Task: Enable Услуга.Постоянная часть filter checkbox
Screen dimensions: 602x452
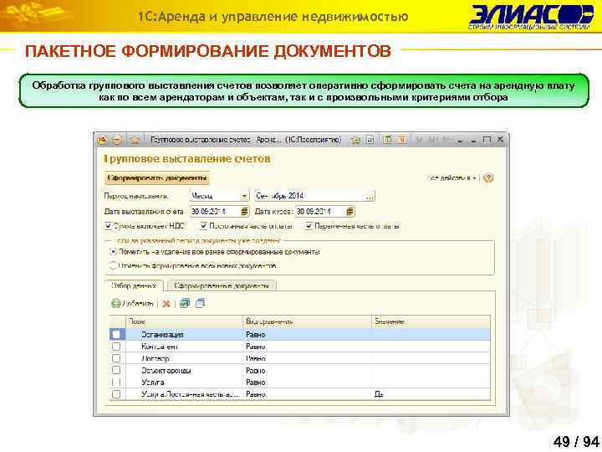Action: tap(116, 394)
